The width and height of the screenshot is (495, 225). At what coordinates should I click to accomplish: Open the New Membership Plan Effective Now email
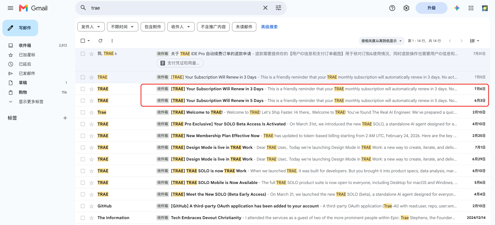click(x=282, y=136)
